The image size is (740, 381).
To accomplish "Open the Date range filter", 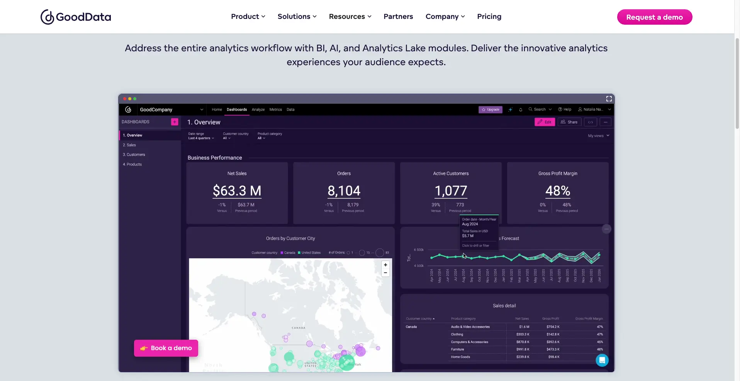I will (201, 136).
